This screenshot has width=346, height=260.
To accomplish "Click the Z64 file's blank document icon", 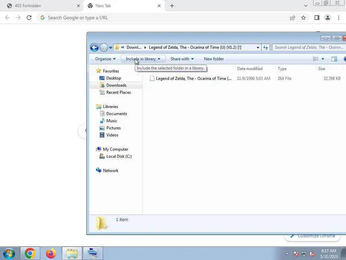I will (152, 78).
